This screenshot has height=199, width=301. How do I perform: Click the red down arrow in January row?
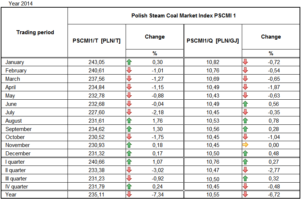[245, 62]
